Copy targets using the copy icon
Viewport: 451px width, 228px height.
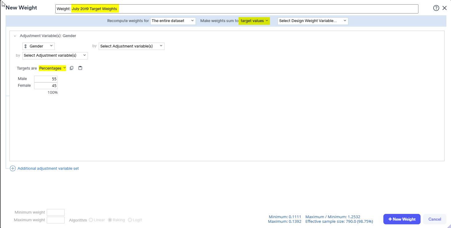coord(72,68)
